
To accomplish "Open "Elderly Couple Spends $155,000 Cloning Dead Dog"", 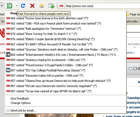I will (x=66, y=39).
